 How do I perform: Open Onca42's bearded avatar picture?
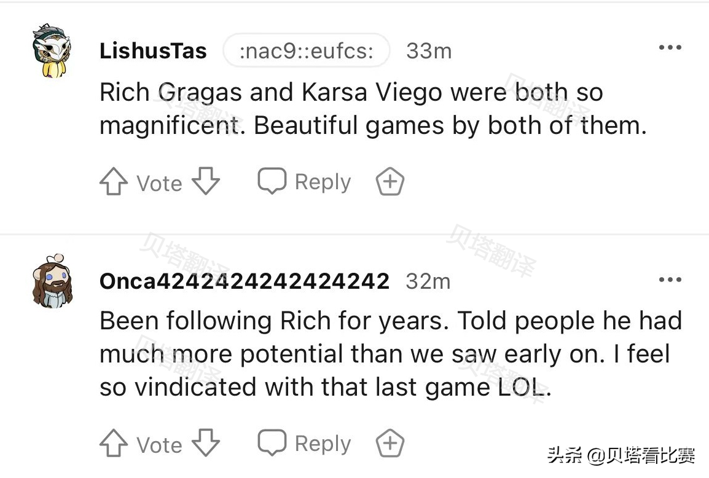[52, 283]
